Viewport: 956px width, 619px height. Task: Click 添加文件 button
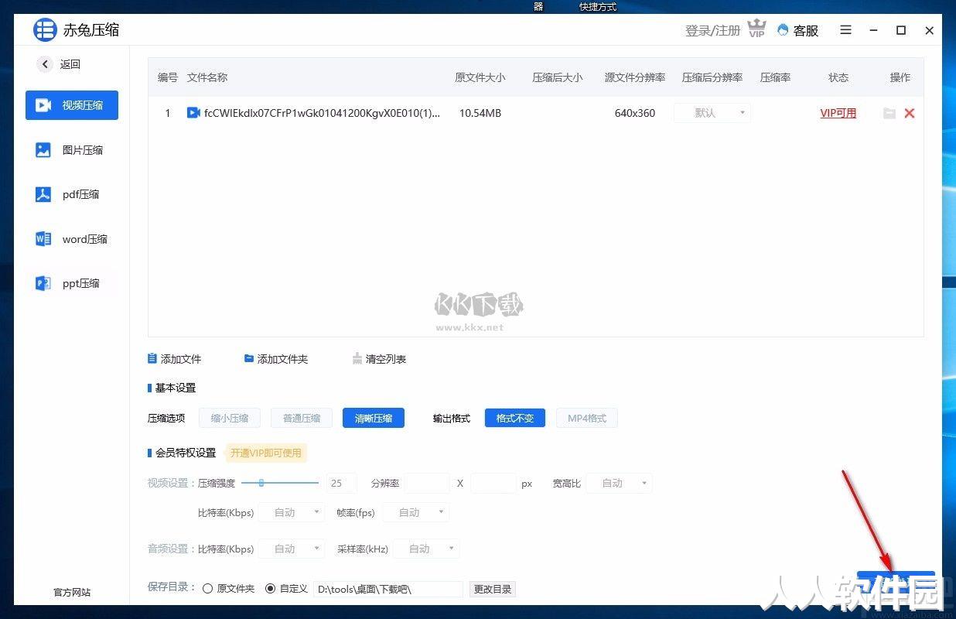(x=175, y=359)
